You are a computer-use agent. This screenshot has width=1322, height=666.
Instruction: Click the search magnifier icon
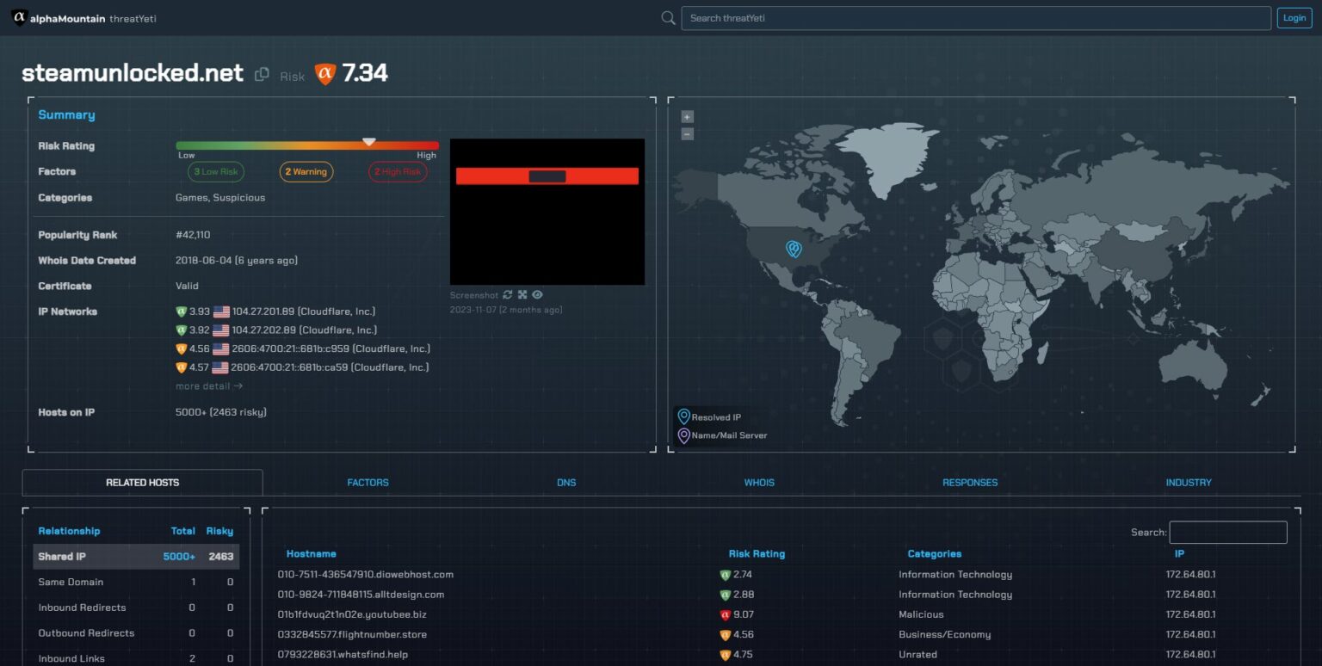click(x=668, y=18)
